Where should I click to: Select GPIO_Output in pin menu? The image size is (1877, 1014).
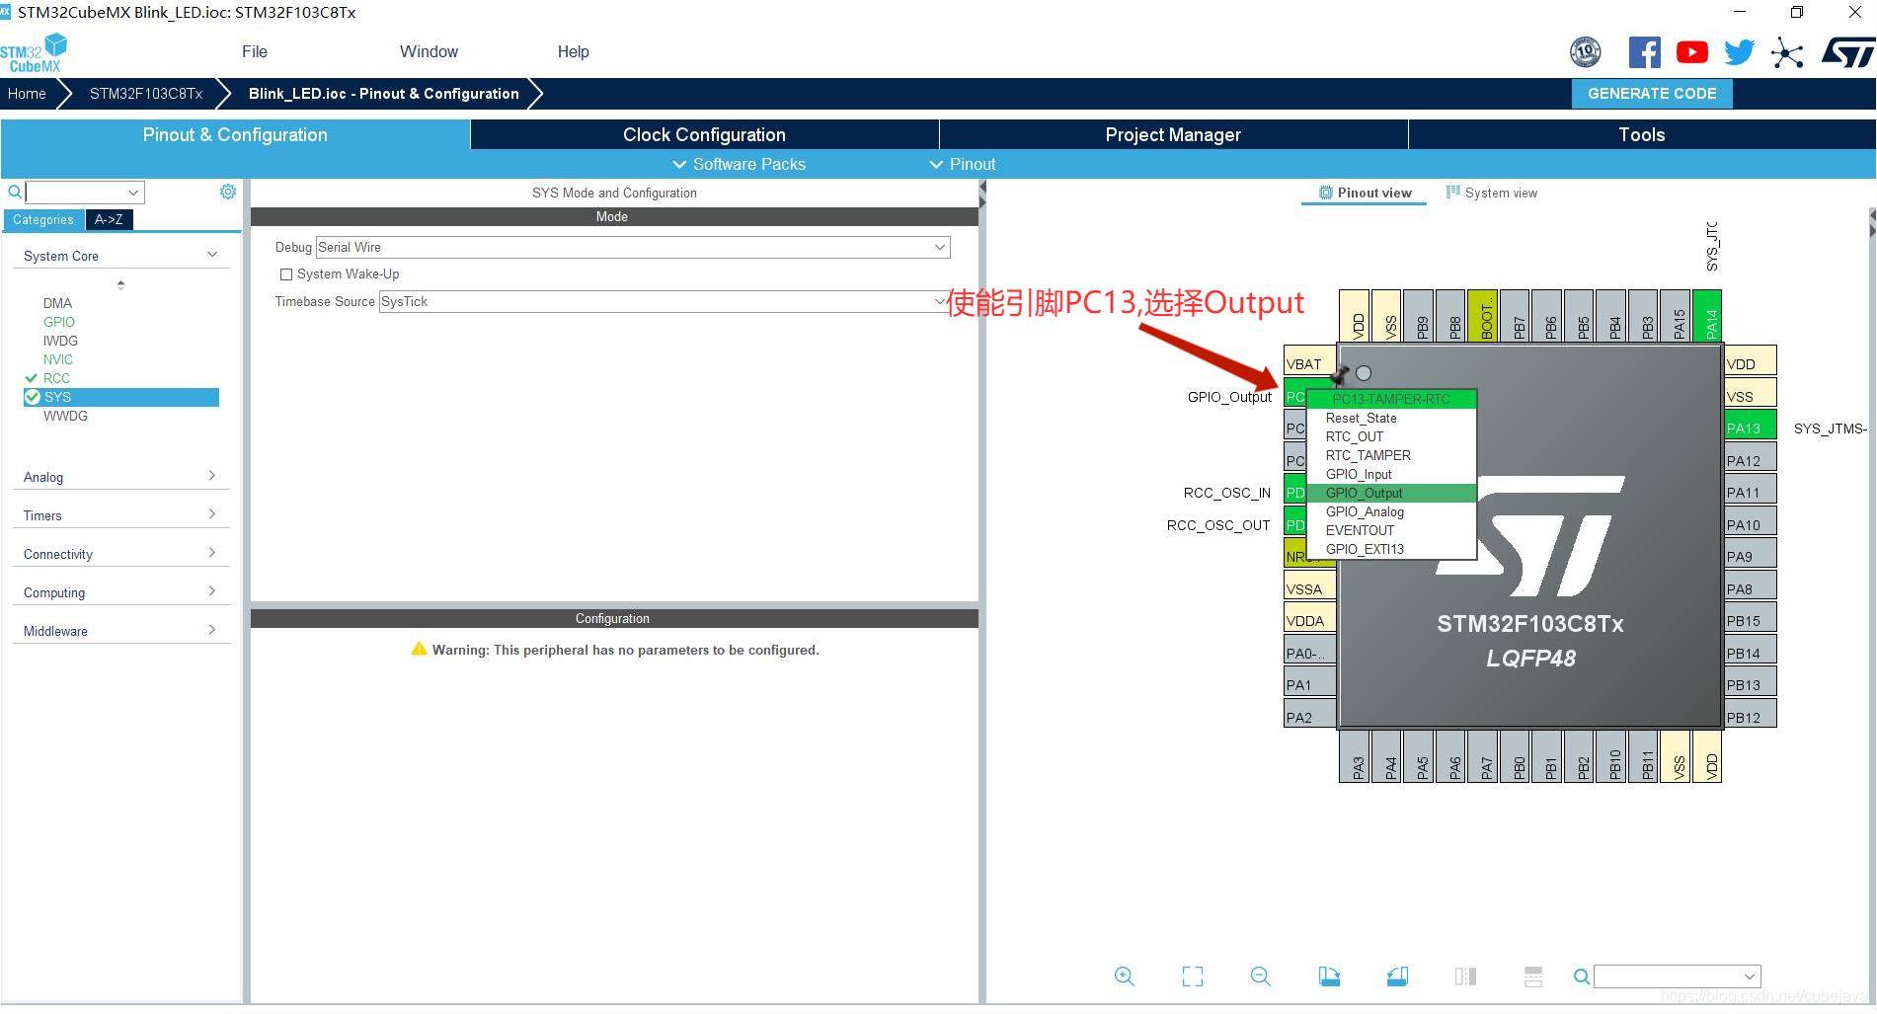point(1391,493)
